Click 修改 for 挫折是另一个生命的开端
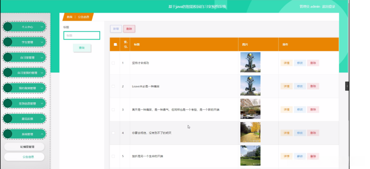This screenshot has width=370, height=169. pos(300,156)
